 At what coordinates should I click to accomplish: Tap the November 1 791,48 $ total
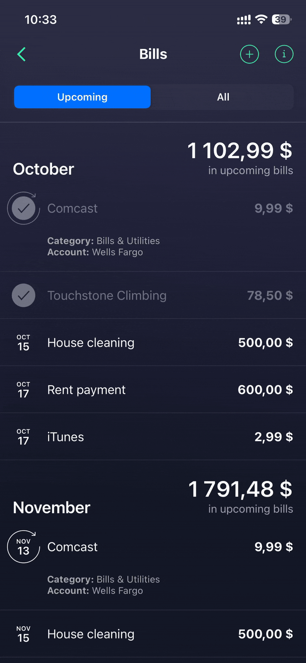pyautogui.click(x=240, y=489)
